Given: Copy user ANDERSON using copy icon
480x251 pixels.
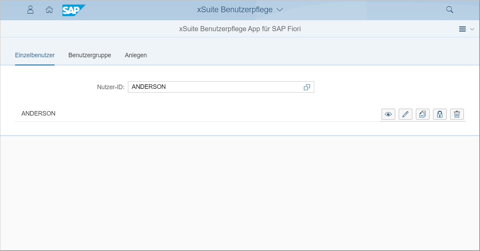Looking at the screenshot, I should coord(422,114).
